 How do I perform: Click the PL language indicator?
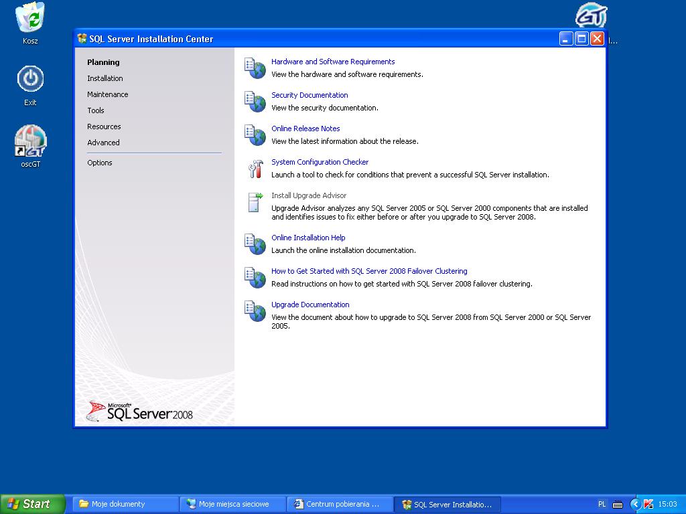pos(602,505)
